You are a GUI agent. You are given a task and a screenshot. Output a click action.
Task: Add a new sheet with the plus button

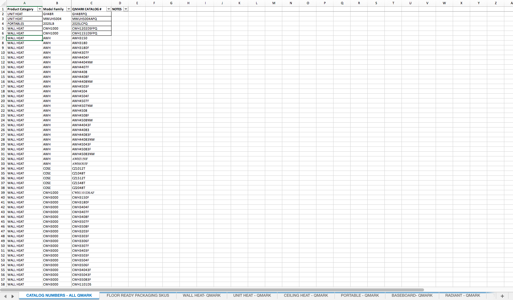tap(502, 296)
